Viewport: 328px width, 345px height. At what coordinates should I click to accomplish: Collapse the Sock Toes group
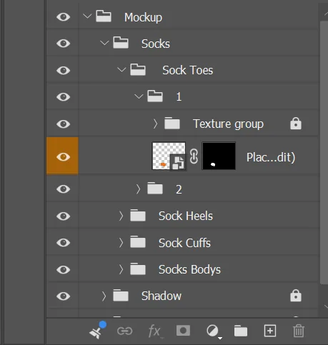click(121, 70)
